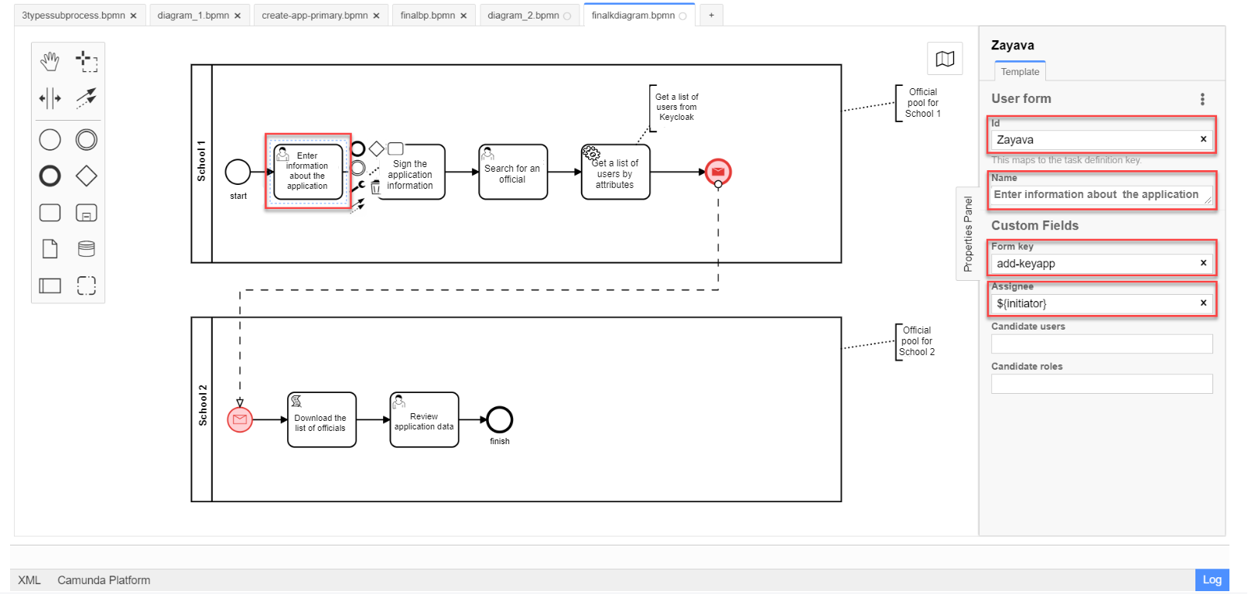1248x595 pixels.
Task: Click the wrench change-type icon in context pad
Action: [x=358, y=186]
